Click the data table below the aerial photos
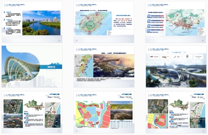 pos(121,124)
